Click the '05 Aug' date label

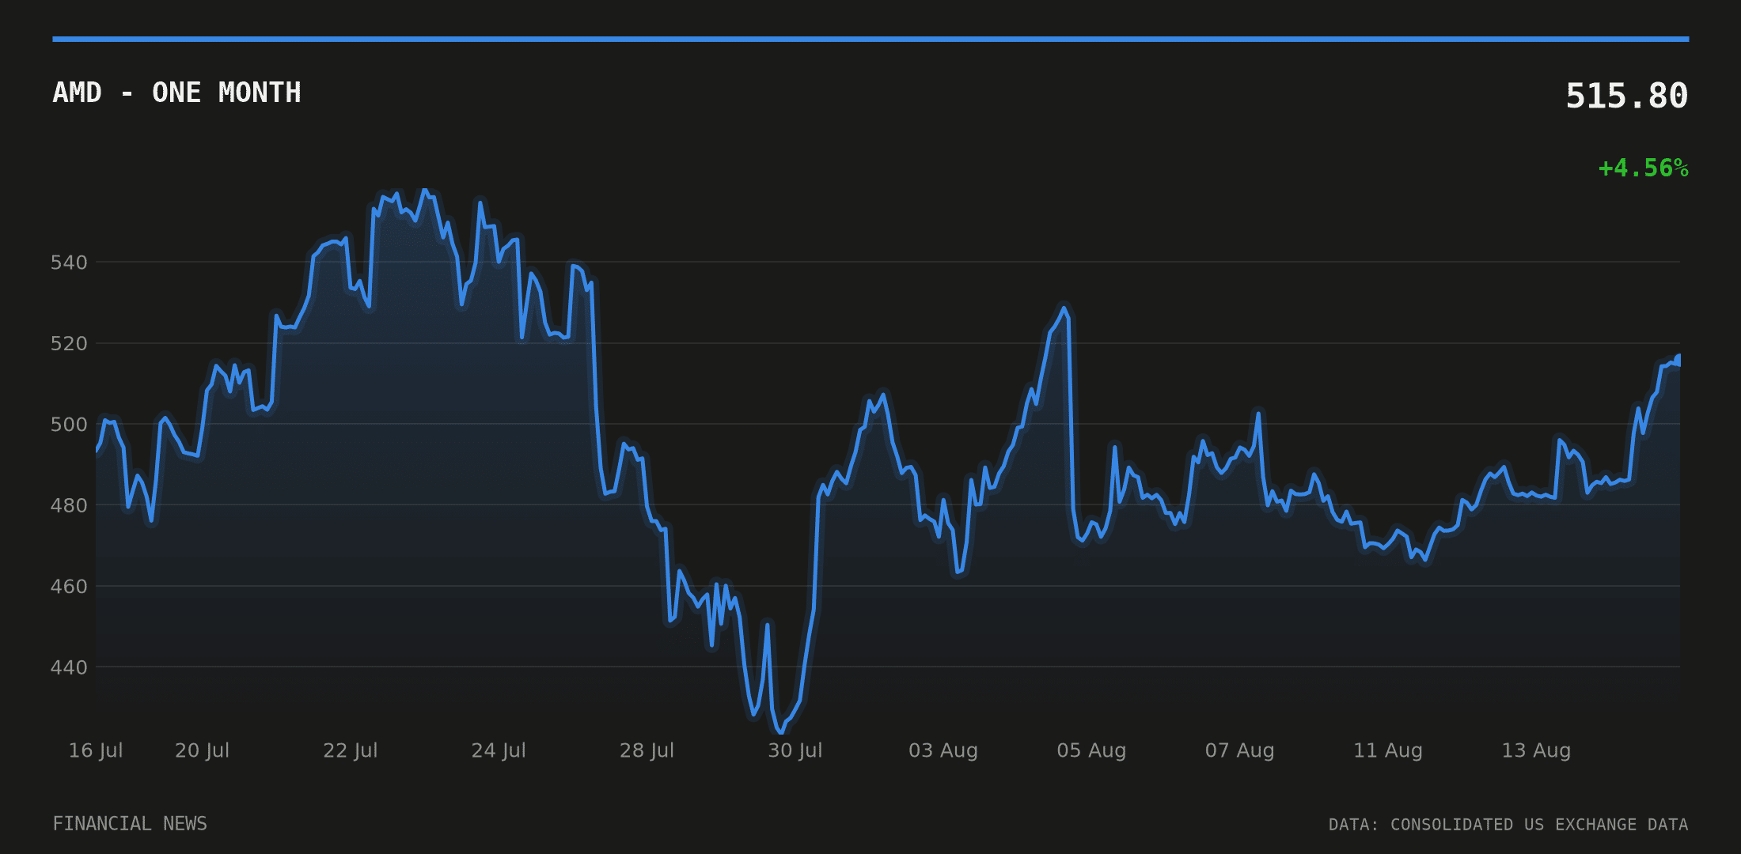1091,750
